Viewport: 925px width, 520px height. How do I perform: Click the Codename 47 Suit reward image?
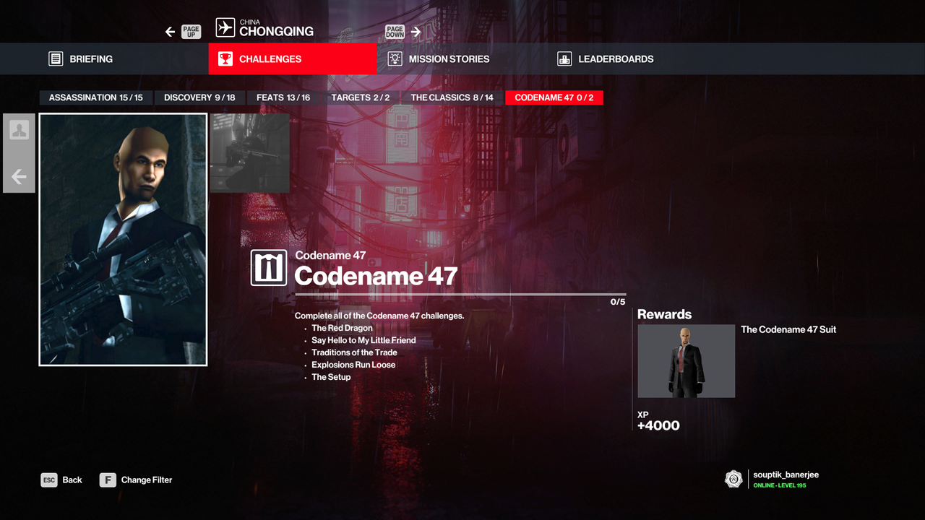[x=687, y=361]
